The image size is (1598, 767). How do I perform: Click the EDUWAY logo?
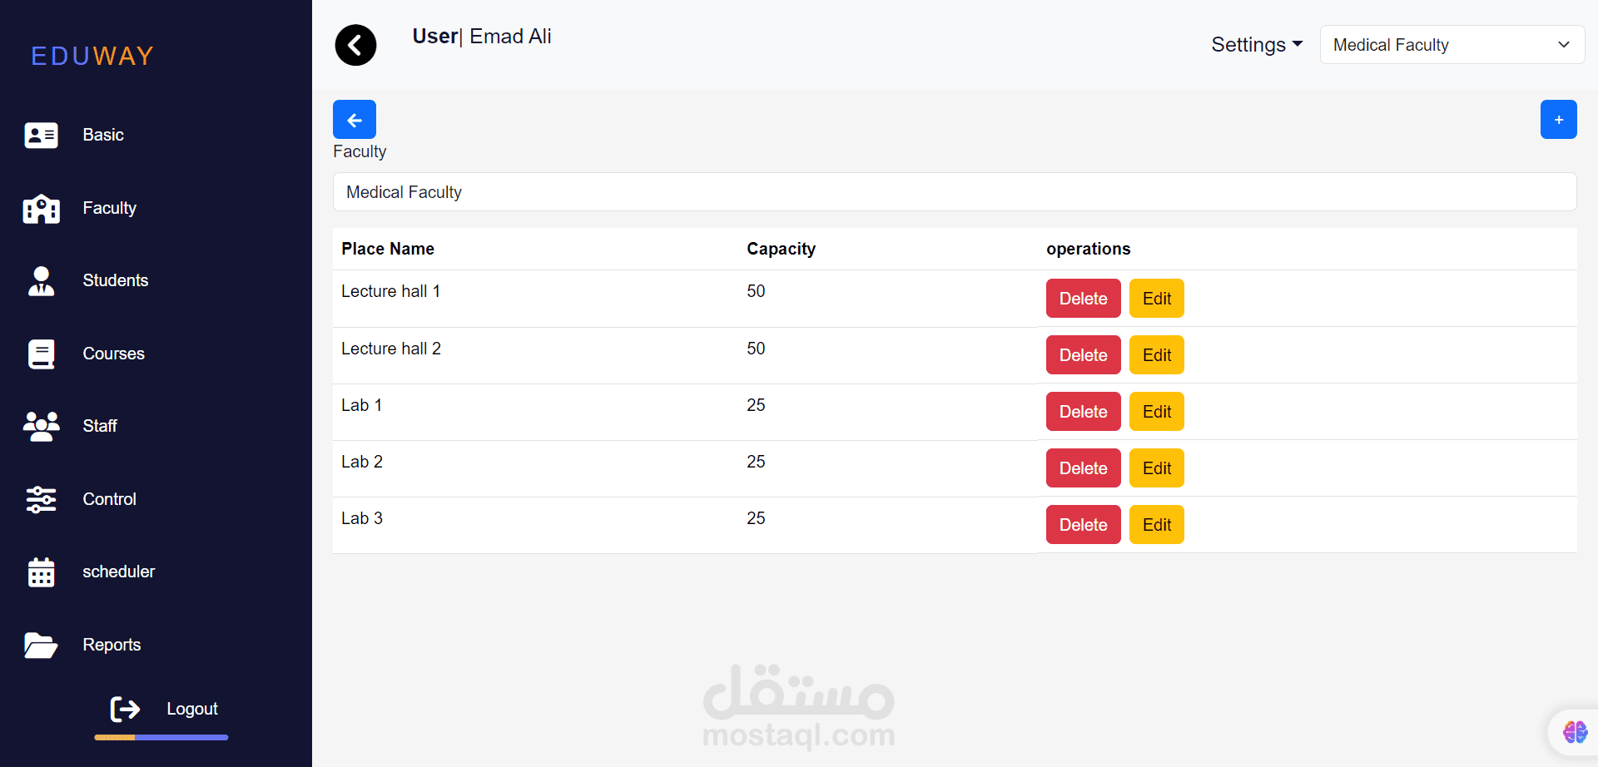(92, 56)
